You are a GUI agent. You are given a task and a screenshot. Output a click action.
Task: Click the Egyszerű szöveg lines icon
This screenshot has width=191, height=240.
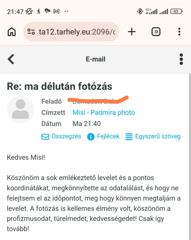click(x=129, y=137)
